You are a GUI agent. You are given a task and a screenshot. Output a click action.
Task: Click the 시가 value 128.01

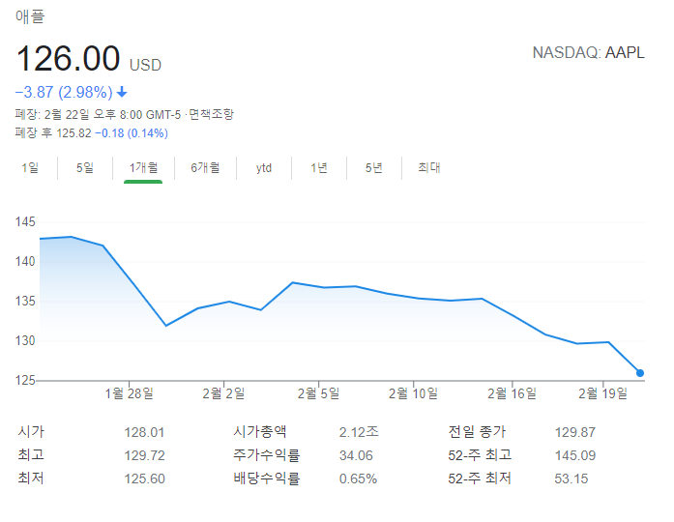coord(144,432)
